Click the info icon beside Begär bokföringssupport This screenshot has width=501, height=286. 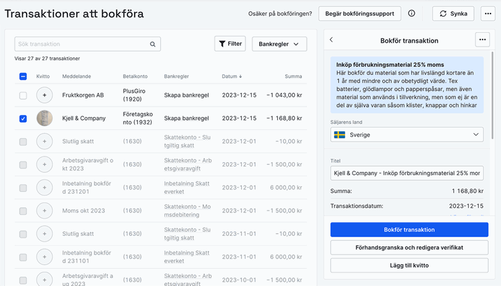(411, 14)
